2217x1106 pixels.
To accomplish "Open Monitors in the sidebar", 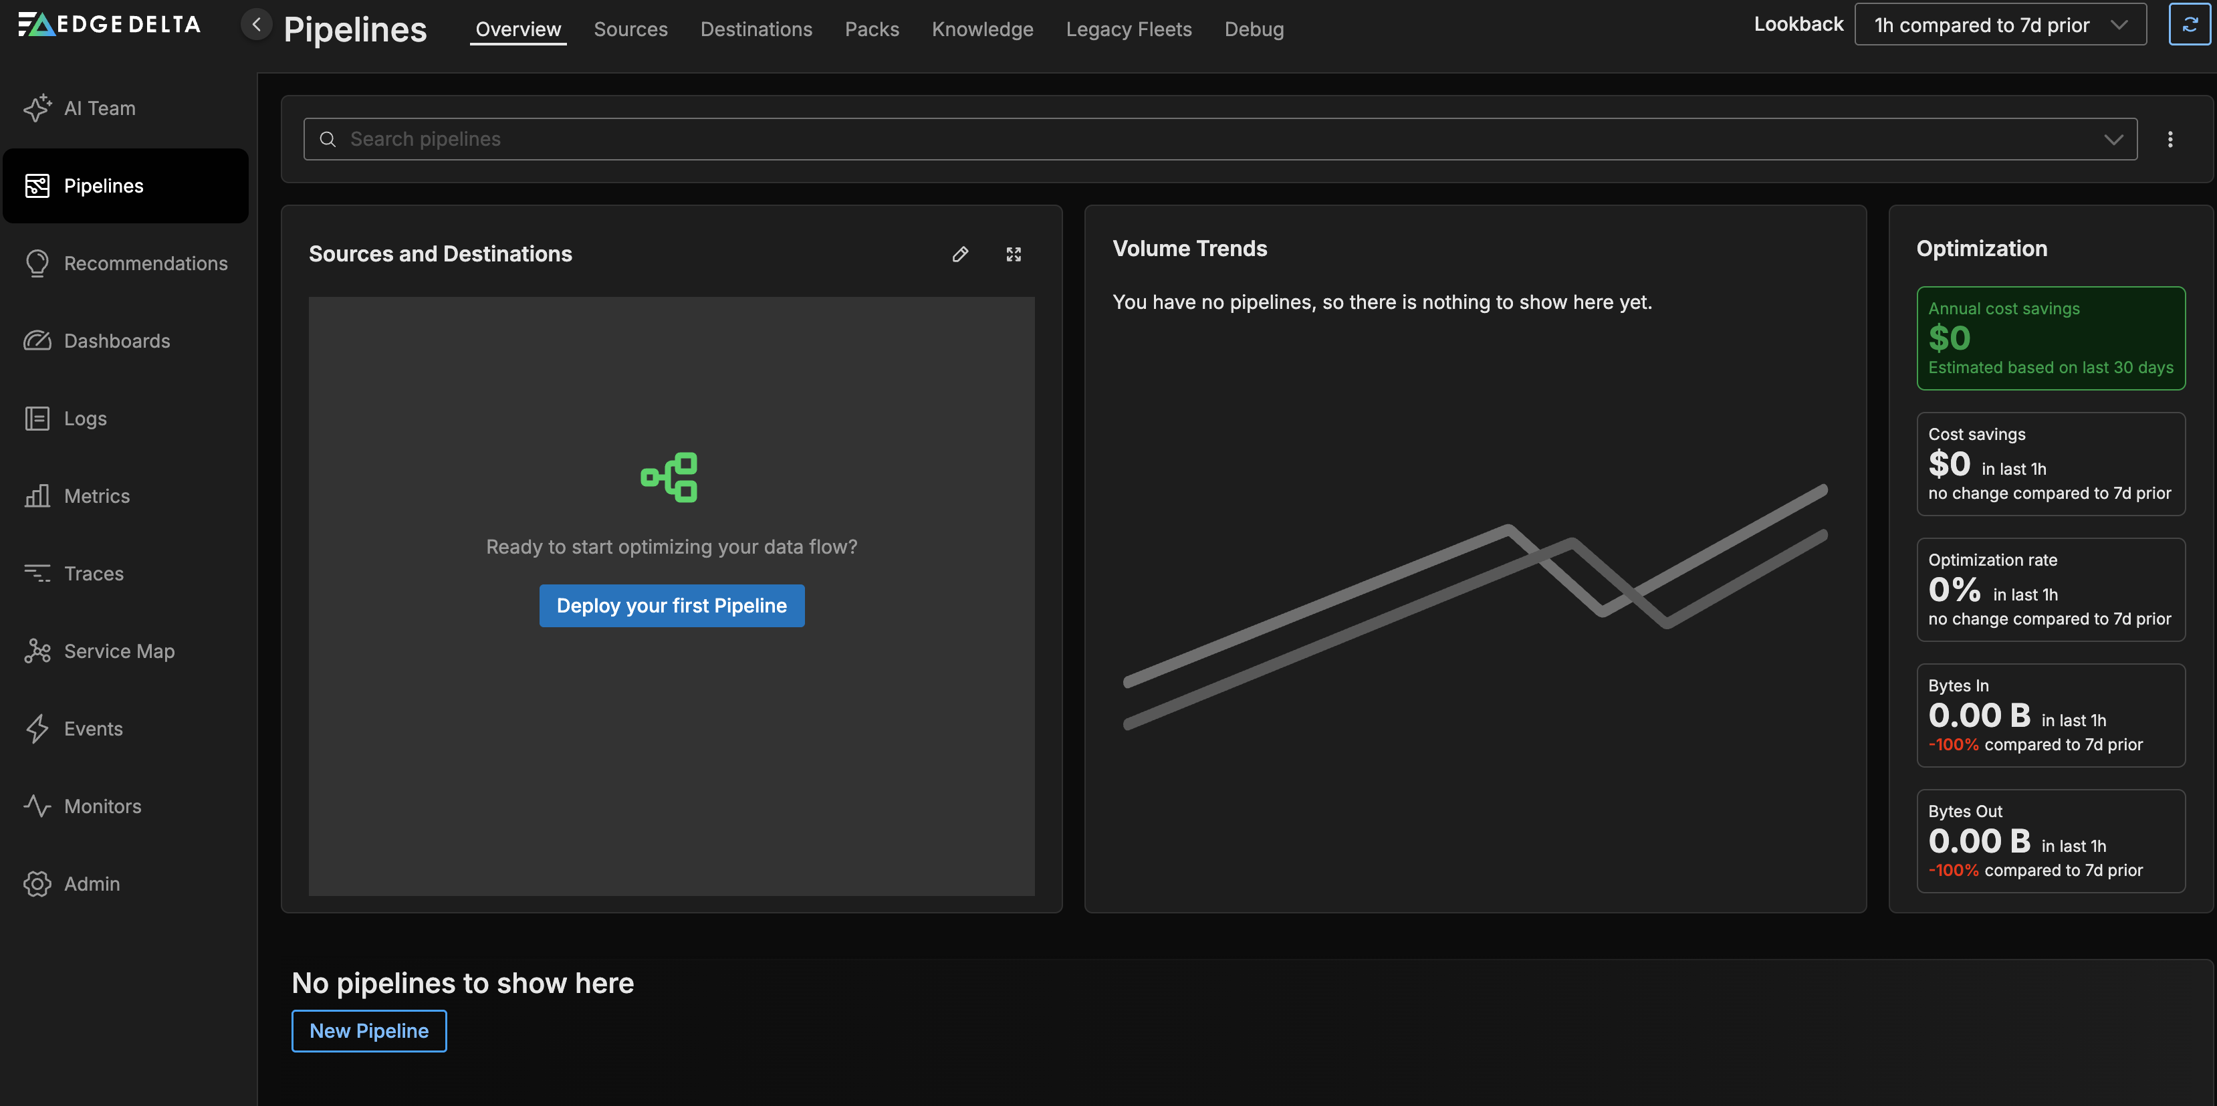I will click(x=102, y=806).
